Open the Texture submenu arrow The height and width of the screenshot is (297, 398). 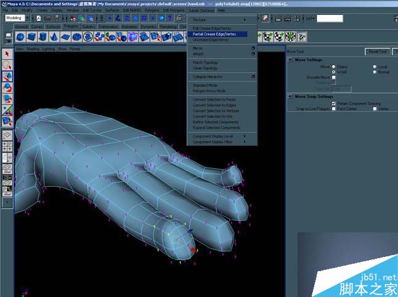245,20
